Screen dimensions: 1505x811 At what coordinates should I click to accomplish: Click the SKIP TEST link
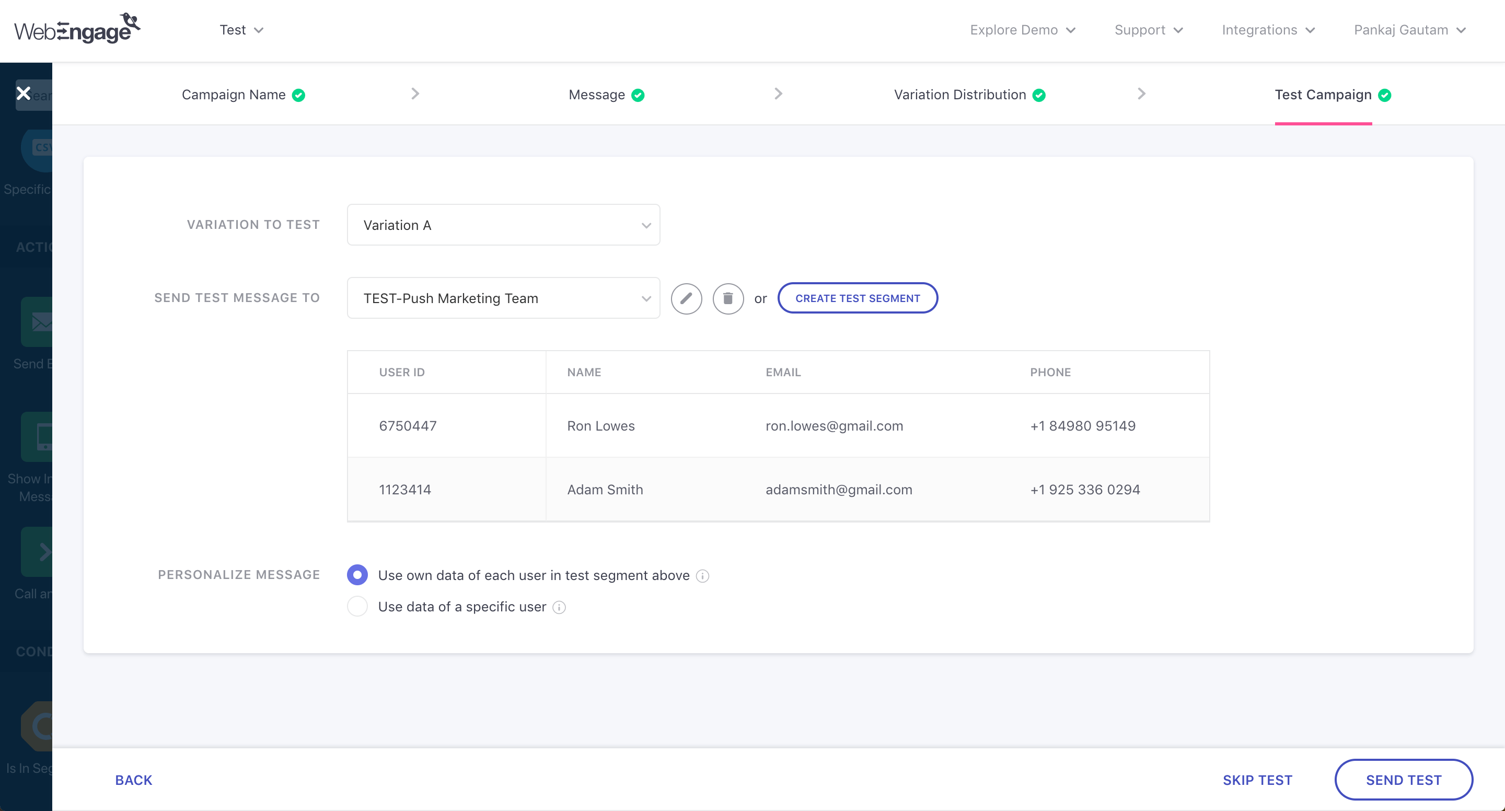point(1257,780)
